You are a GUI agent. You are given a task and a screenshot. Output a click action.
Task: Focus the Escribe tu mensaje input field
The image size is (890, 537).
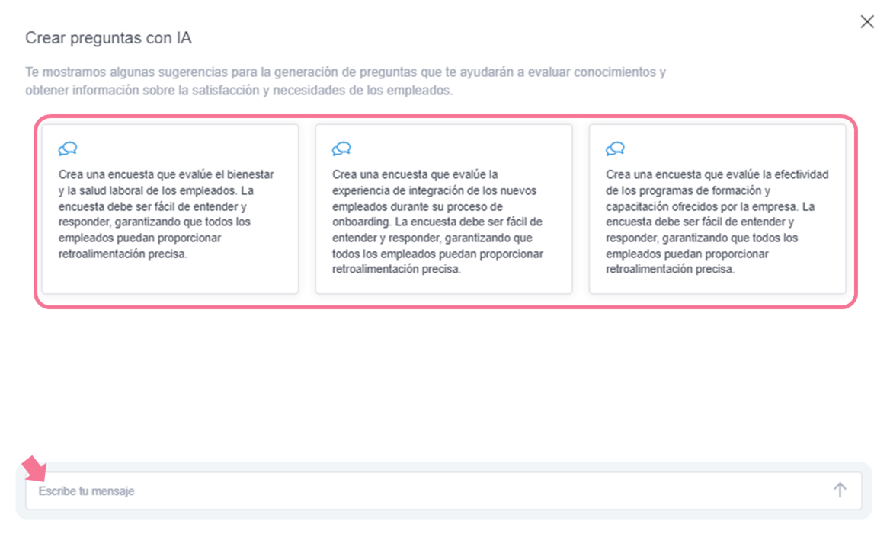427,491
